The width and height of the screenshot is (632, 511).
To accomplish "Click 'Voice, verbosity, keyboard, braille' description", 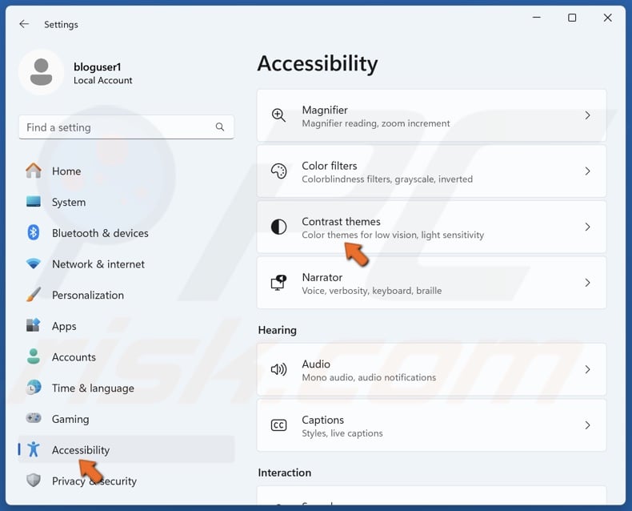I will click(372, 291).
